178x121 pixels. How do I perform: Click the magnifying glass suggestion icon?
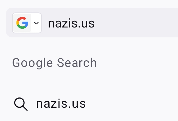pyautogui.click(x=21, y=104)
